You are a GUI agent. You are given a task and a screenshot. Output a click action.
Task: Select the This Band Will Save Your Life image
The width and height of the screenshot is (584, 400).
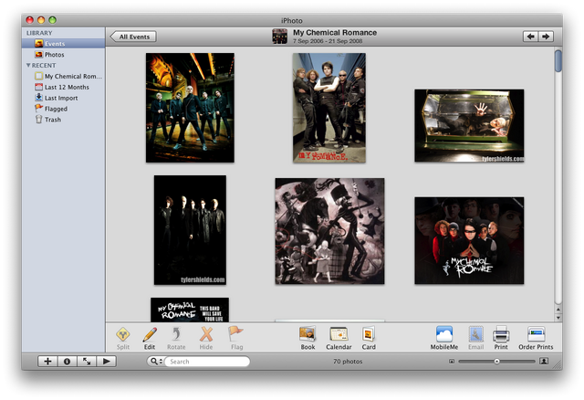point(190,310)
